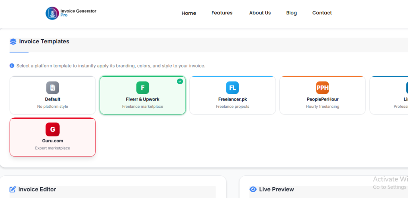408x198 pixels.
Task: Click the Invoice Generator Pro brand text
Action: coord(78,13)
